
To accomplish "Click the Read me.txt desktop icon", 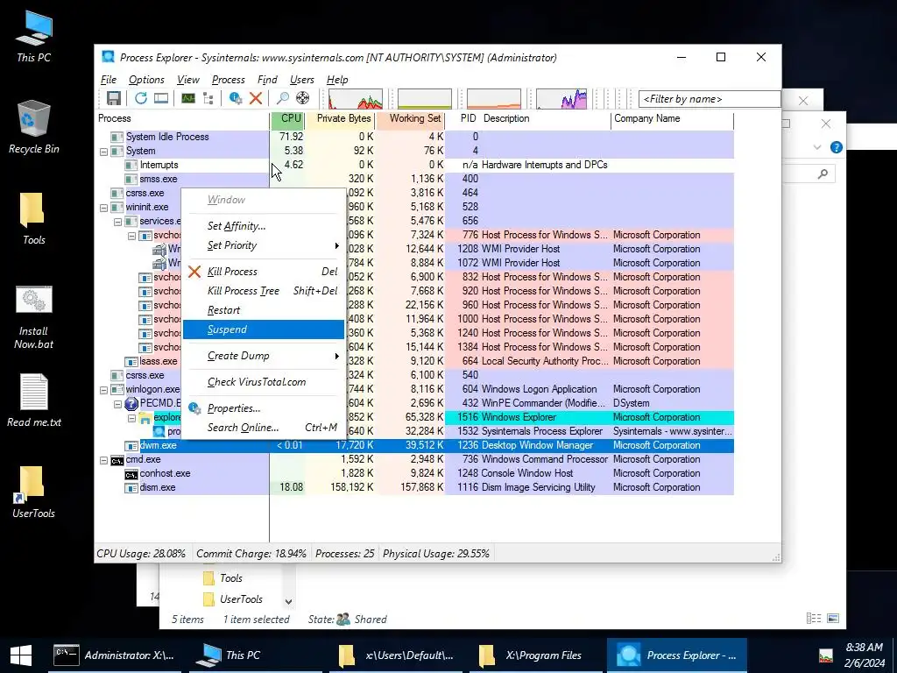I will [34, 400].
